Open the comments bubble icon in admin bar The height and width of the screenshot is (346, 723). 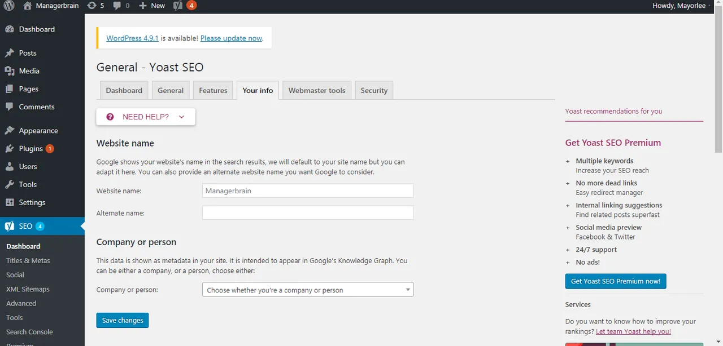point(117,6)
